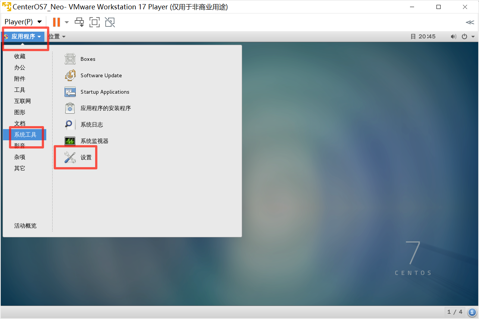Open the 系统日志 magnifier icon

coord(70,125)
